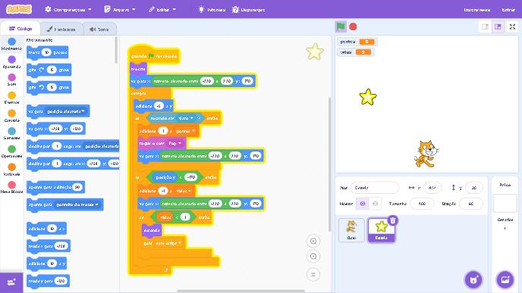Show the sprite with eye toggle

click(x=363, y=204)
